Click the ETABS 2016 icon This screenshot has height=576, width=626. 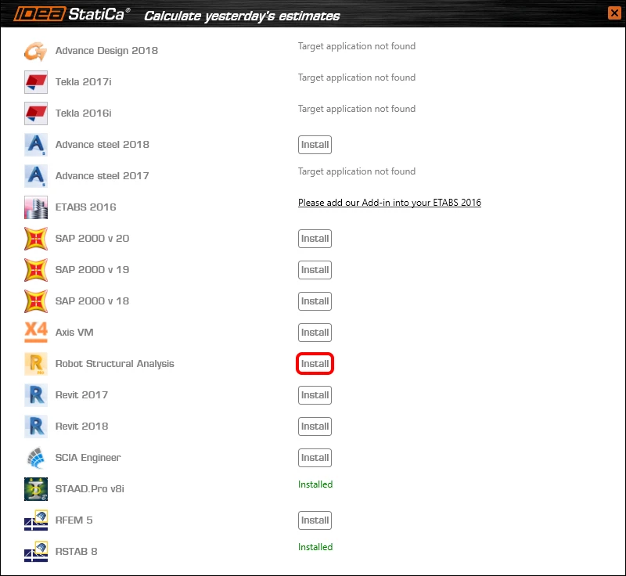(35, 207)
